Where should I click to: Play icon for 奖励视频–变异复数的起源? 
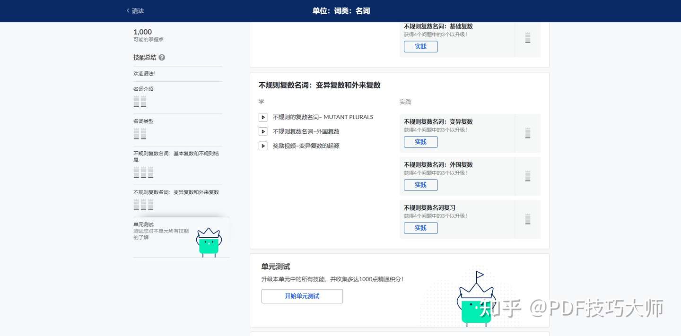(263, 146)
